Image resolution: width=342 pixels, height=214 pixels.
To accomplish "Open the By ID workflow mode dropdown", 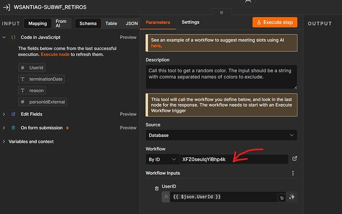I will click(x=163, y=160).
